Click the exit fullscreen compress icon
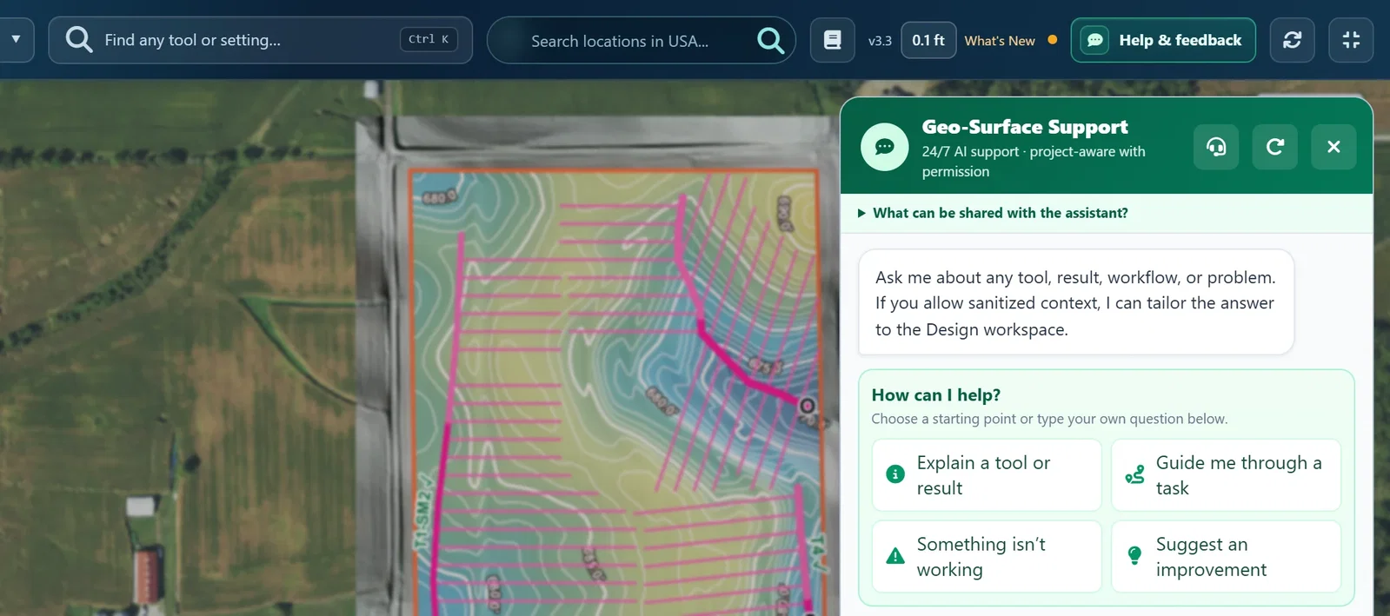This screenshot has width=1390, height=616. tap(1351, 40)
